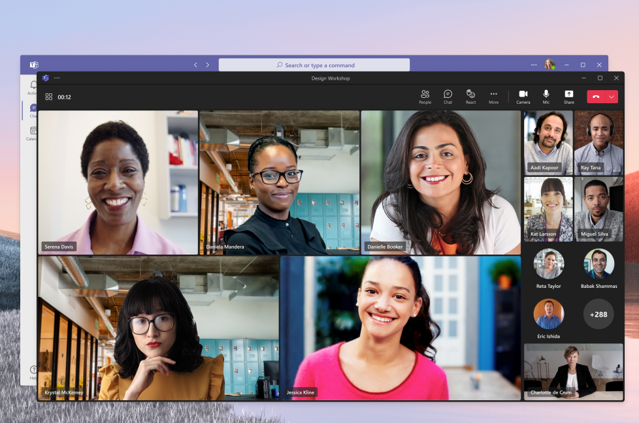Select Aadi Kapoor video tile
This screenshot has width=639, height=423.
click(549, 143)
